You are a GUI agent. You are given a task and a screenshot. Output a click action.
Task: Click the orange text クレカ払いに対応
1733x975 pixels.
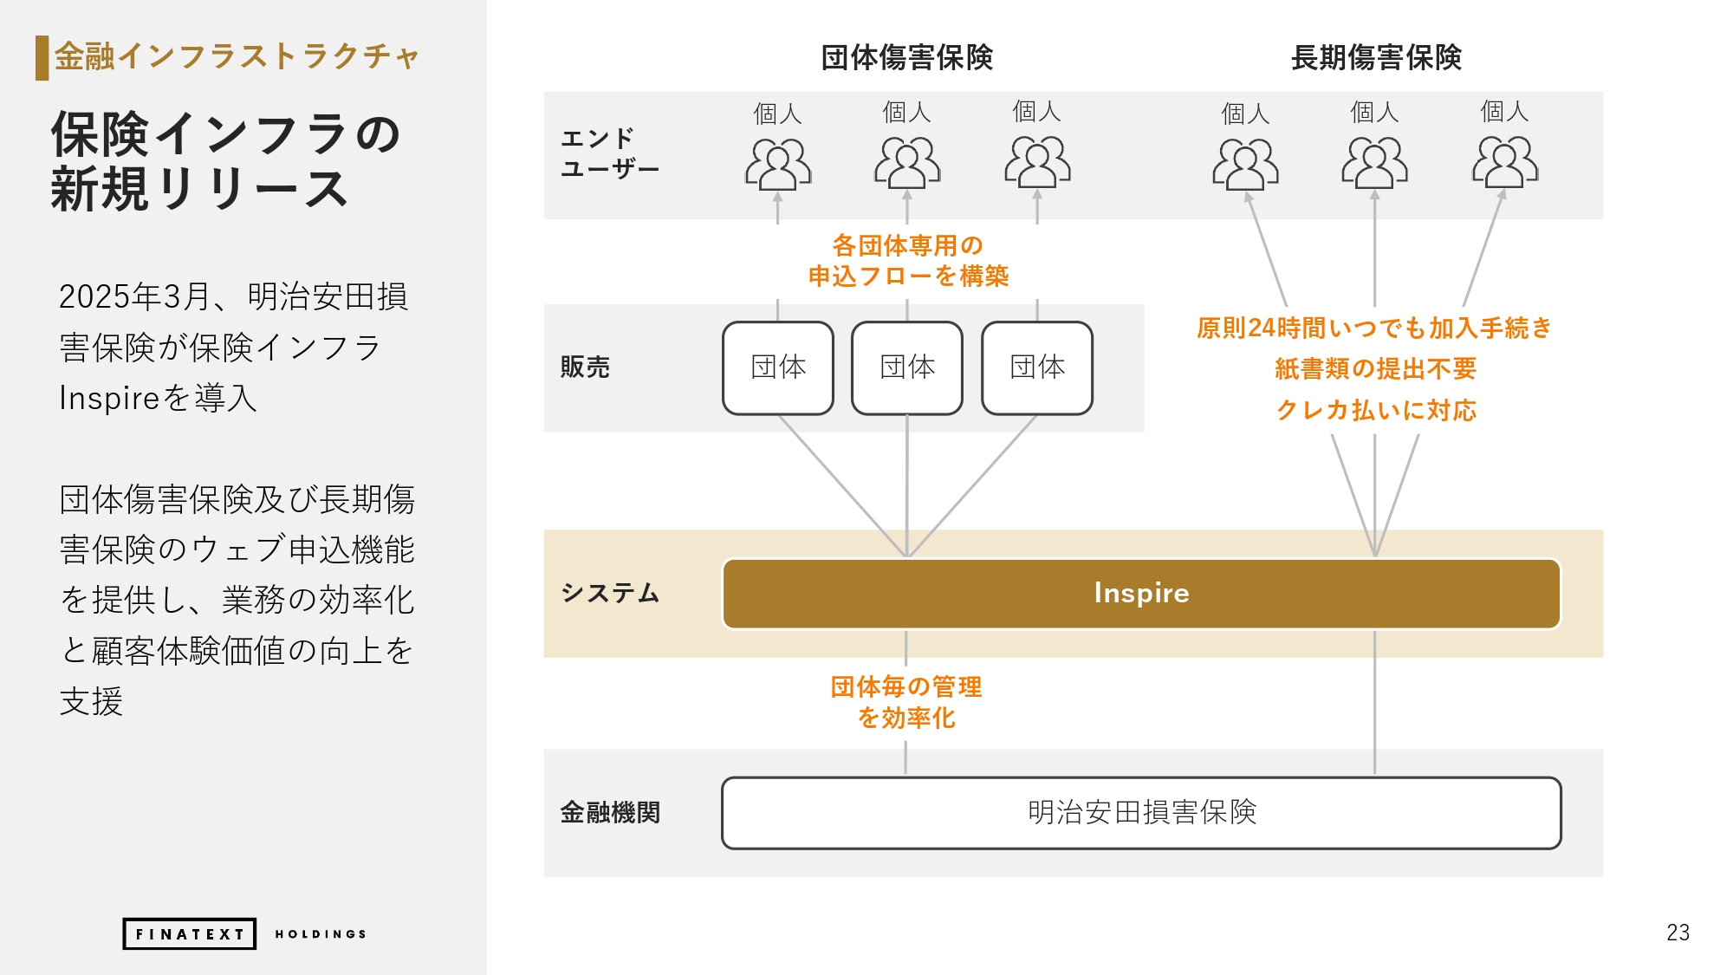(1375, 410)
